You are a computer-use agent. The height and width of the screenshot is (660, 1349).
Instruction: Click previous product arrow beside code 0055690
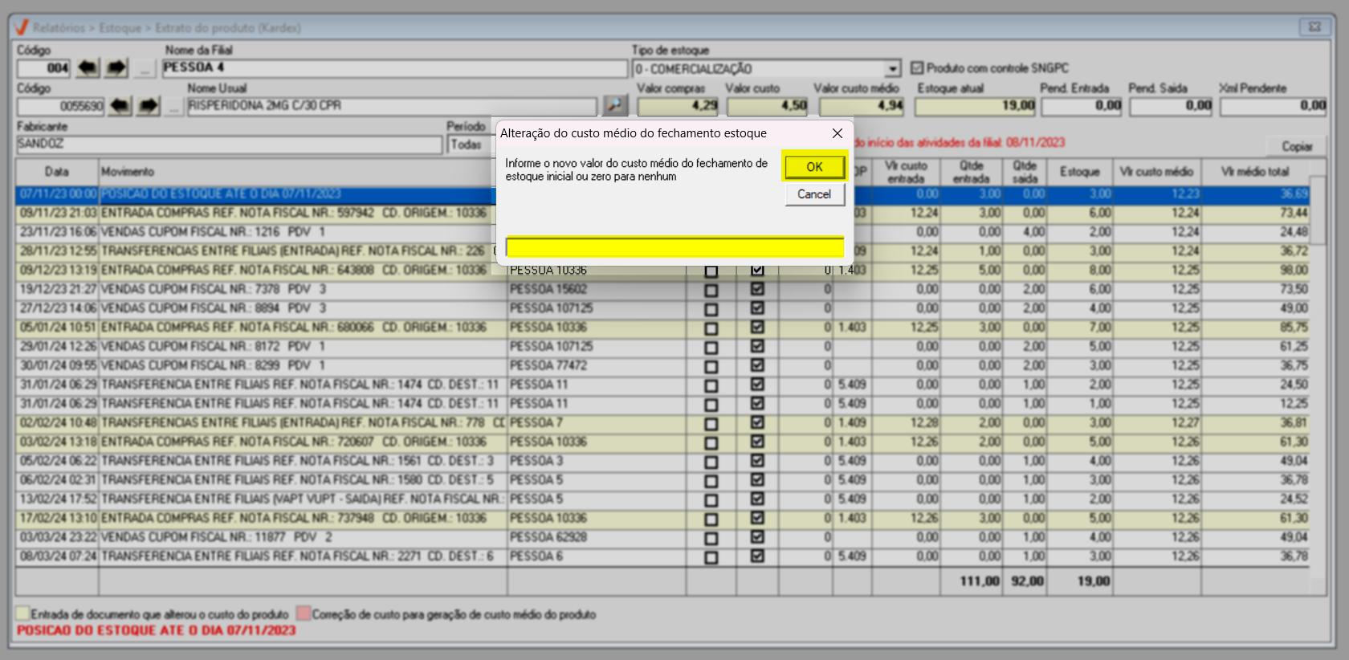click(x=120, y=106)
